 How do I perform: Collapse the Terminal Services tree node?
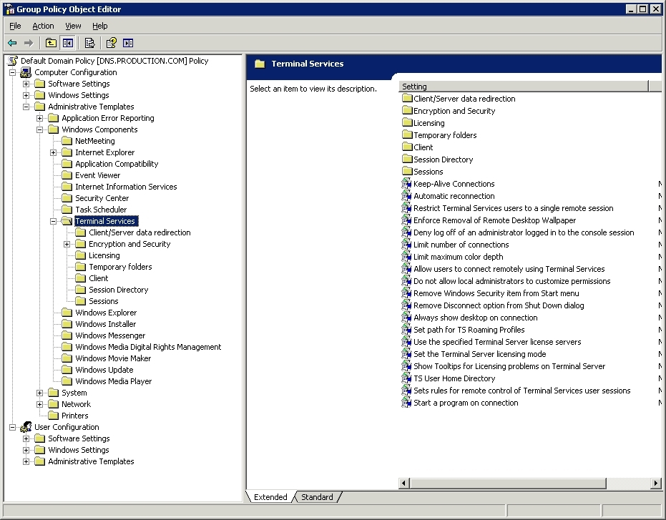click(54, 221)
